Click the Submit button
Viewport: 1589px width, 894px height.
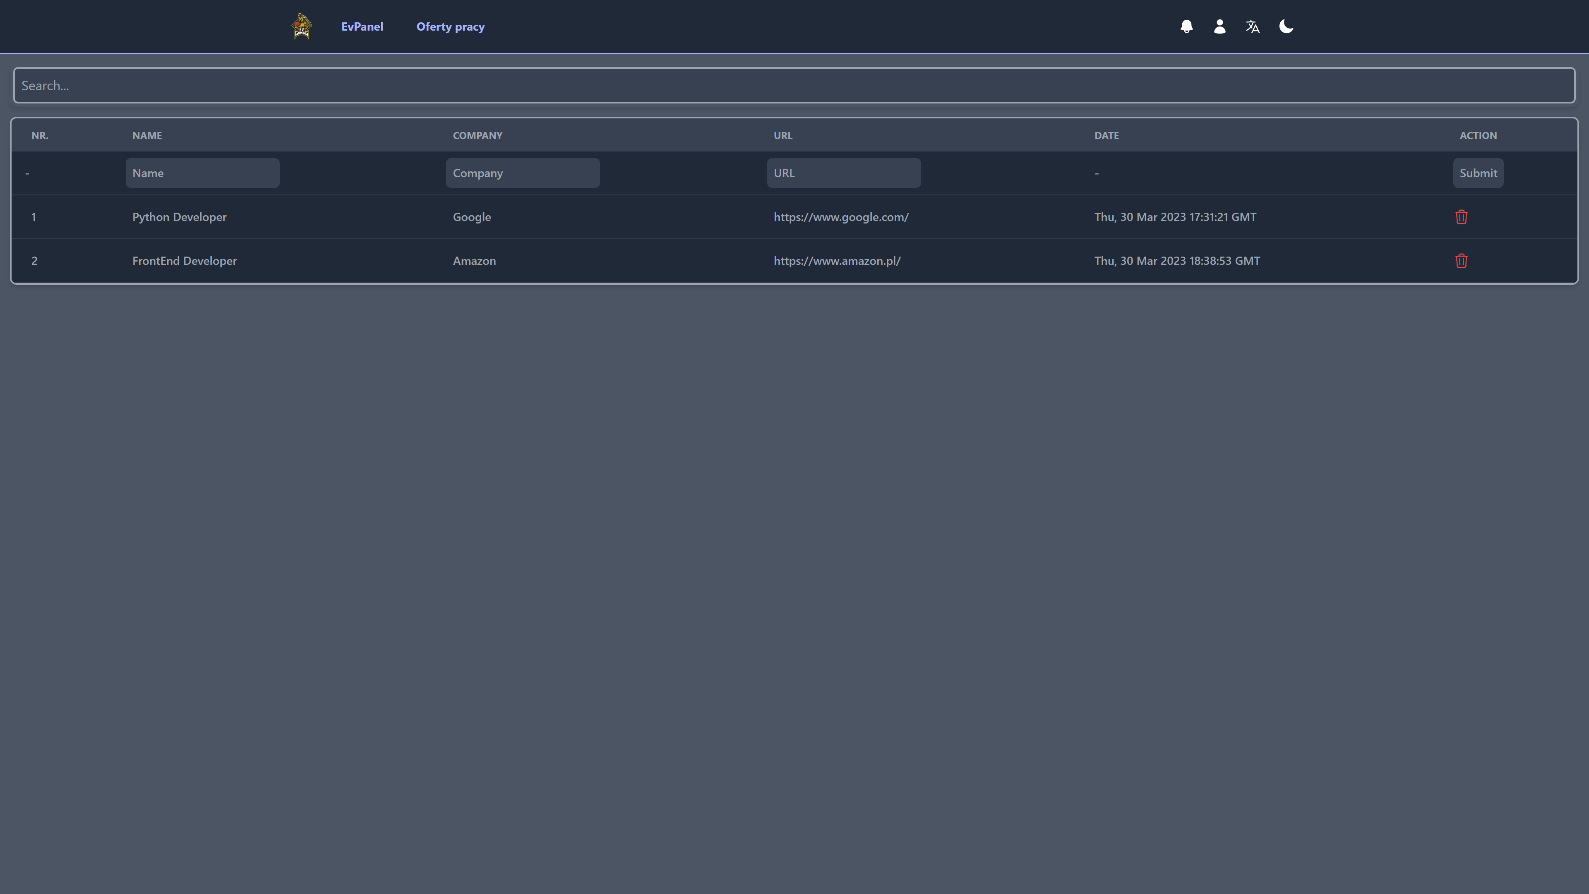pyautogui.click(x=1478, y=173)
